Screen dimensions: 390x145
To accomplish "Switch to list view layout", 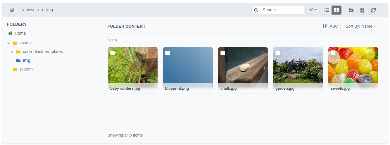I will [327, 10].
